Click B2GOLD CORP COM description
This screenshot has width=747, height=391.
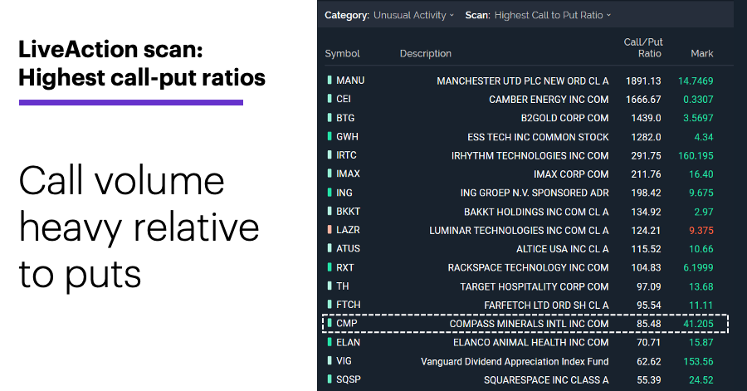click(564, 118)
